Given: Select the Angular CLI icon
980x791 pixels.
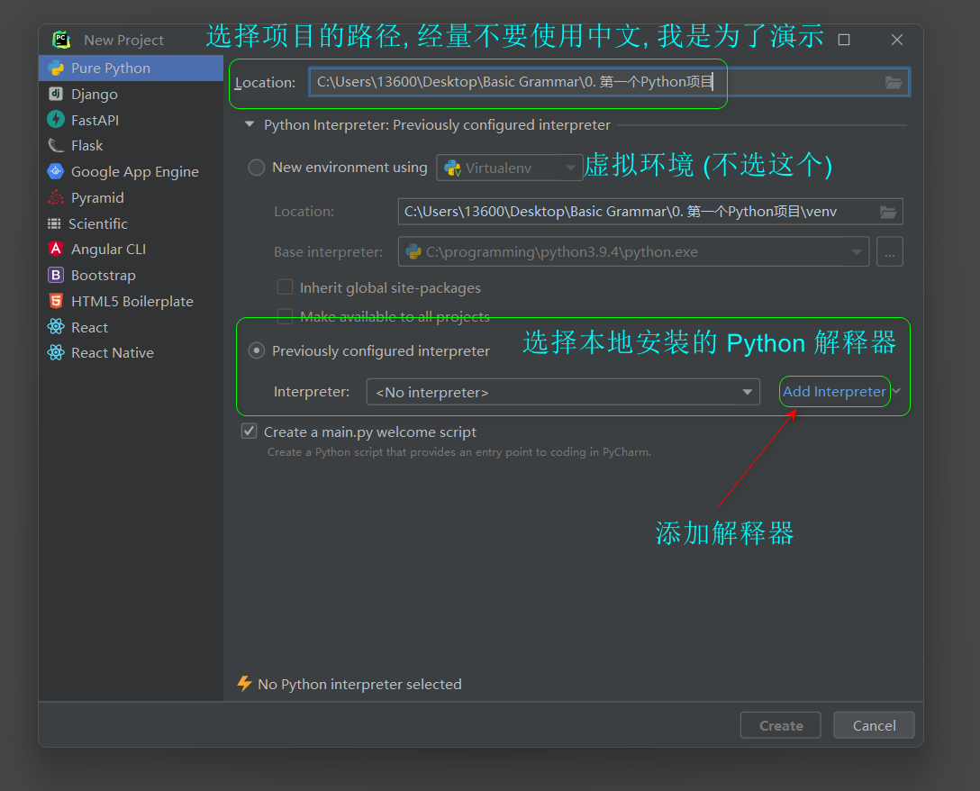Looking at the screenshot, I should pos(56,249).
